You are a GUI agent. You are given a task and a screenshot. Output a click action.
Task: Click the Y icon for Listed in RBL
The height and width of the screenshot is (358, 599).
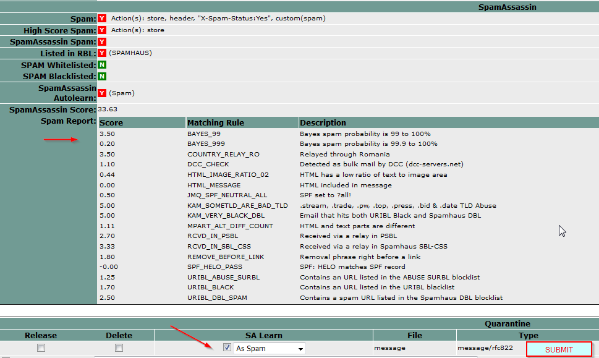(x=102, y=53)
